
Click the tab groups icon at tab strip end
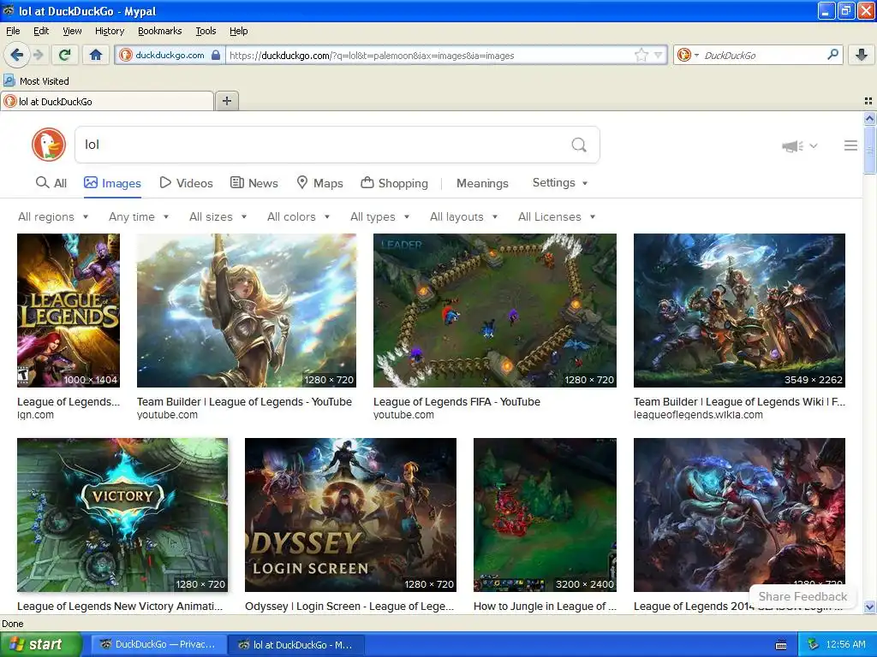tap(868, 101)
